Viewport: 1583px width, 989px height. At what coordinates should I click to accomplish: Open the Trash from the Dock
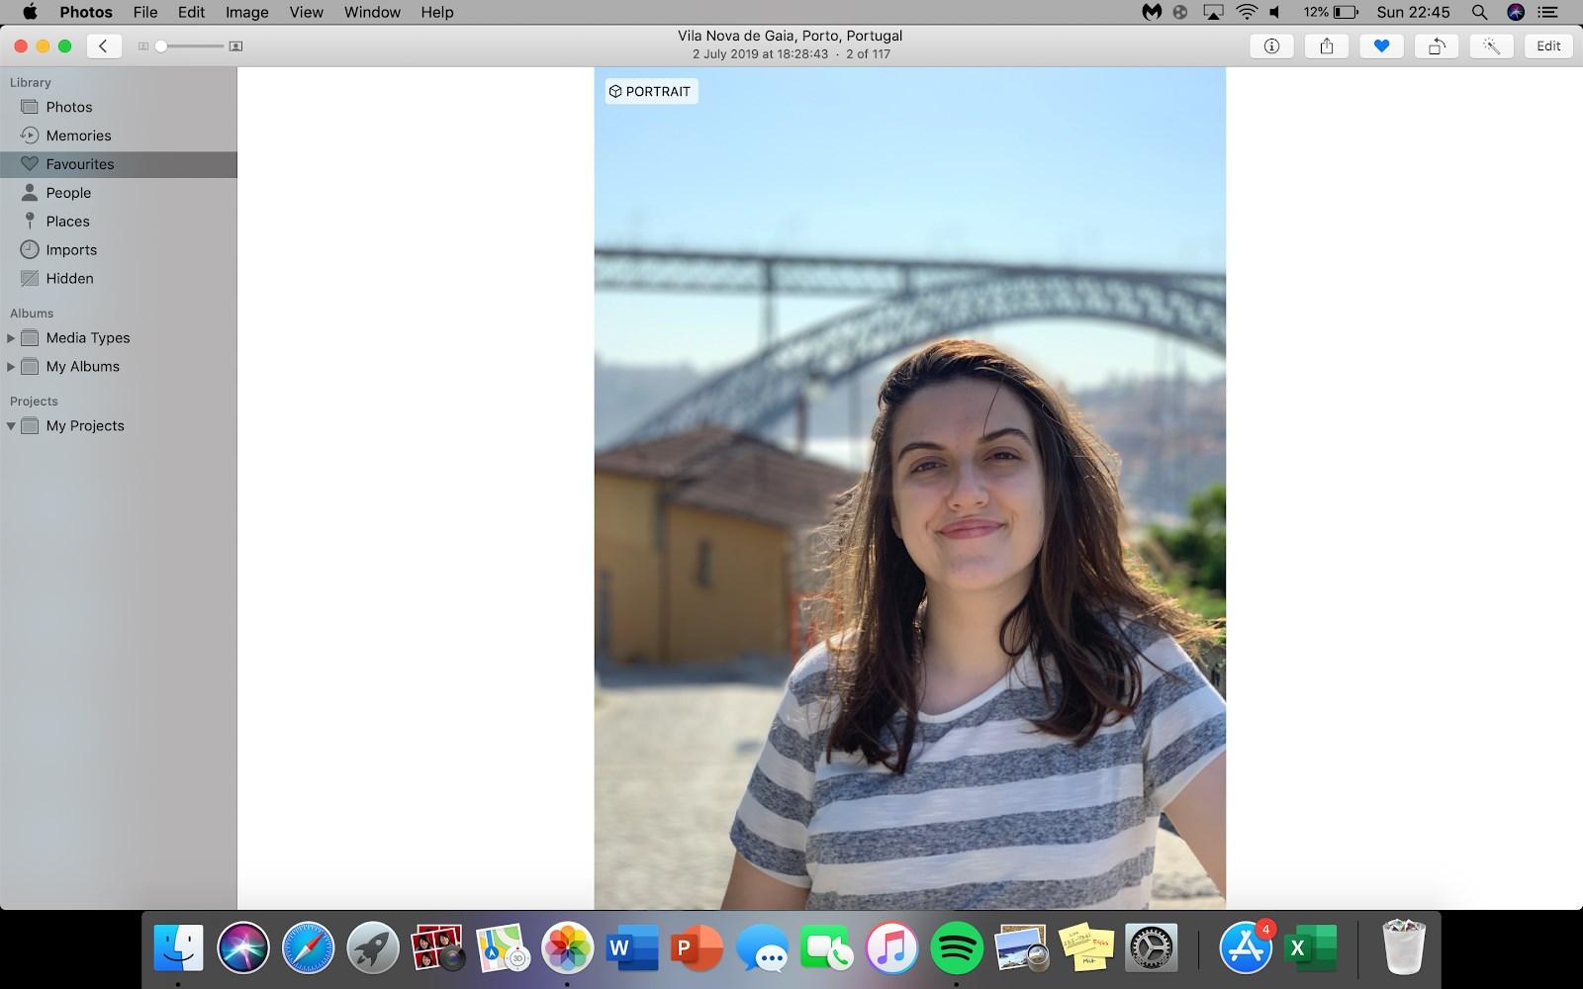pyautogui.click(x=1404, y=947)
